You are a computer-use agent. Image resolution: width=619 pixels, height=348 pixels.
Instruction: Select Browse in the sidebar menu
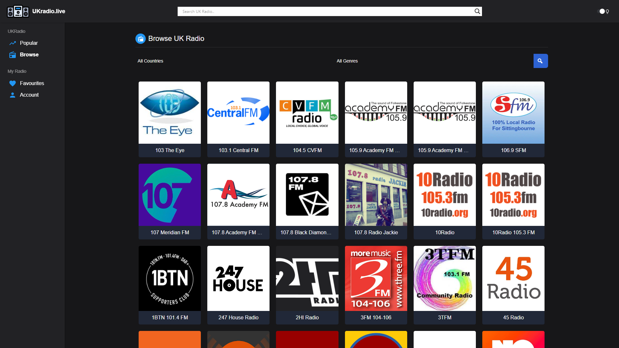pos(29,54)
